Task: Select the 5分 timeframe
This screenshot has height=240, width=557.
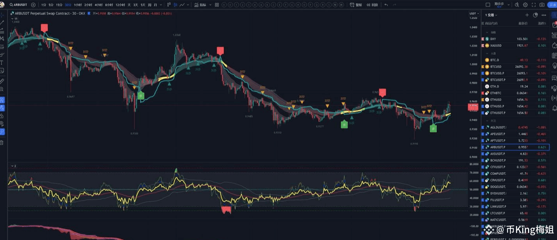Action: [x=51, y=5]
